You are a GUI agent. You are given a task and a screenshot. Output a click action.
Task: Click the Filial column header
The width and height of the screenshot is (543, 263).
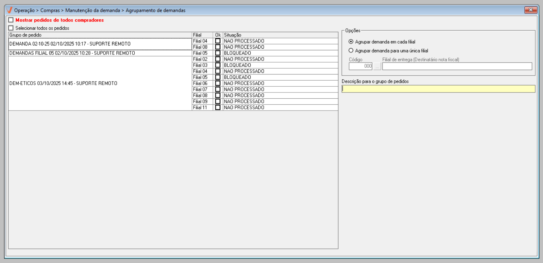point(203,35)
